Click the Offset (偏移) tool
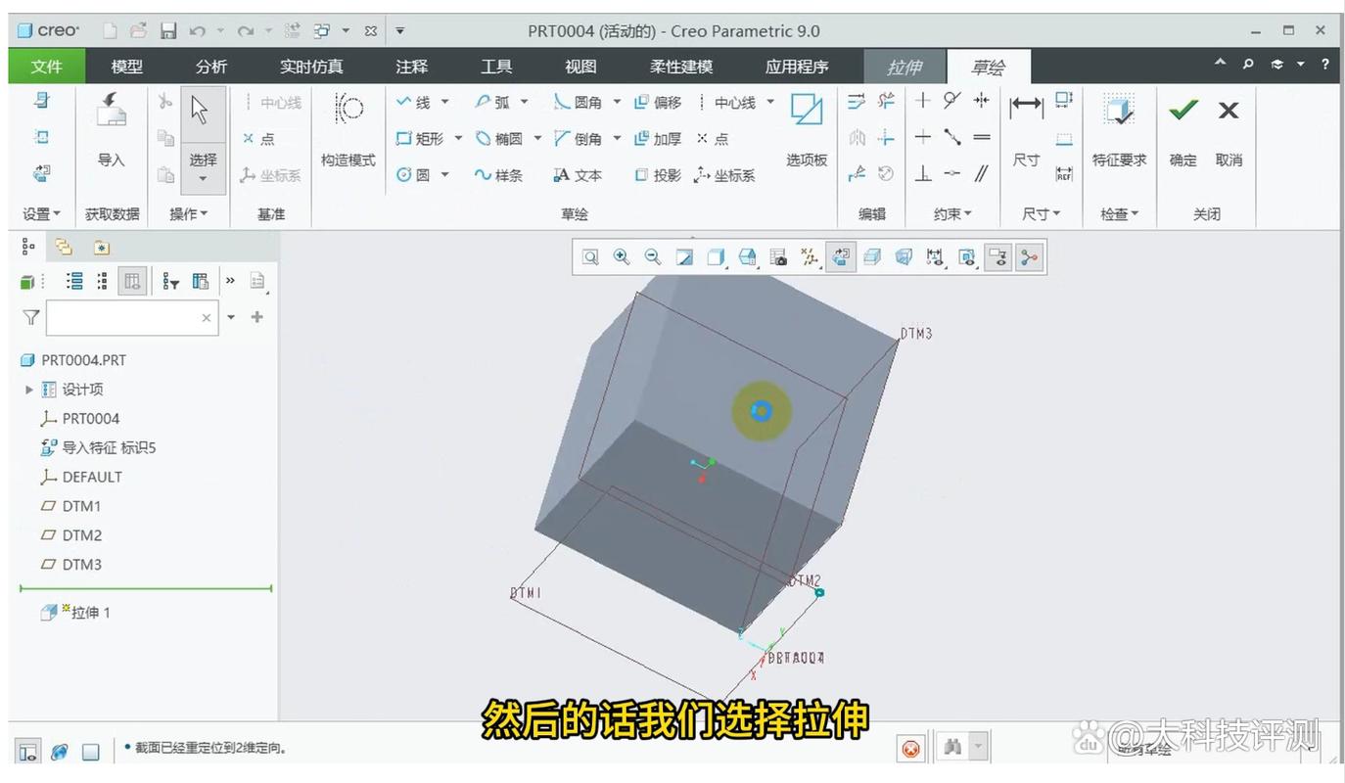Viewport: 1345px width, 783px height. click(x=658, y=102)
